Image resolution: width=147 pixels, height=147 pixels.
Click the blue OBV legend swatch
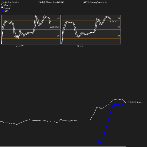(x=2, y=11)
